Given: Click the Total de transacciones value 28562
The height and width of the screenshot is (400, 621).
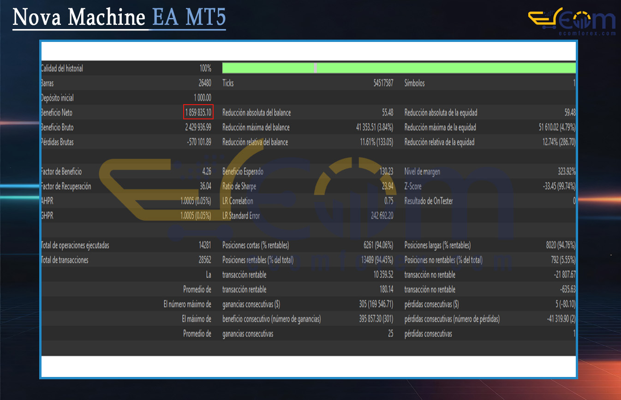Looking at the screenshot, I should [205, 260].
